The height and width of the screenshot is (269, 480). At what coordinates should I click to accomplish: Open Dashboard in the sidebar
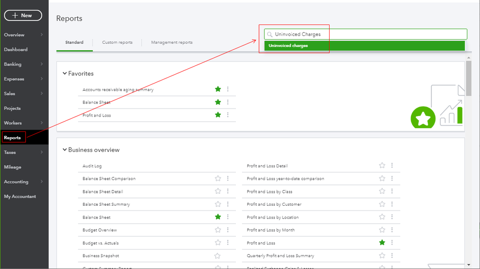click(15, 49)
